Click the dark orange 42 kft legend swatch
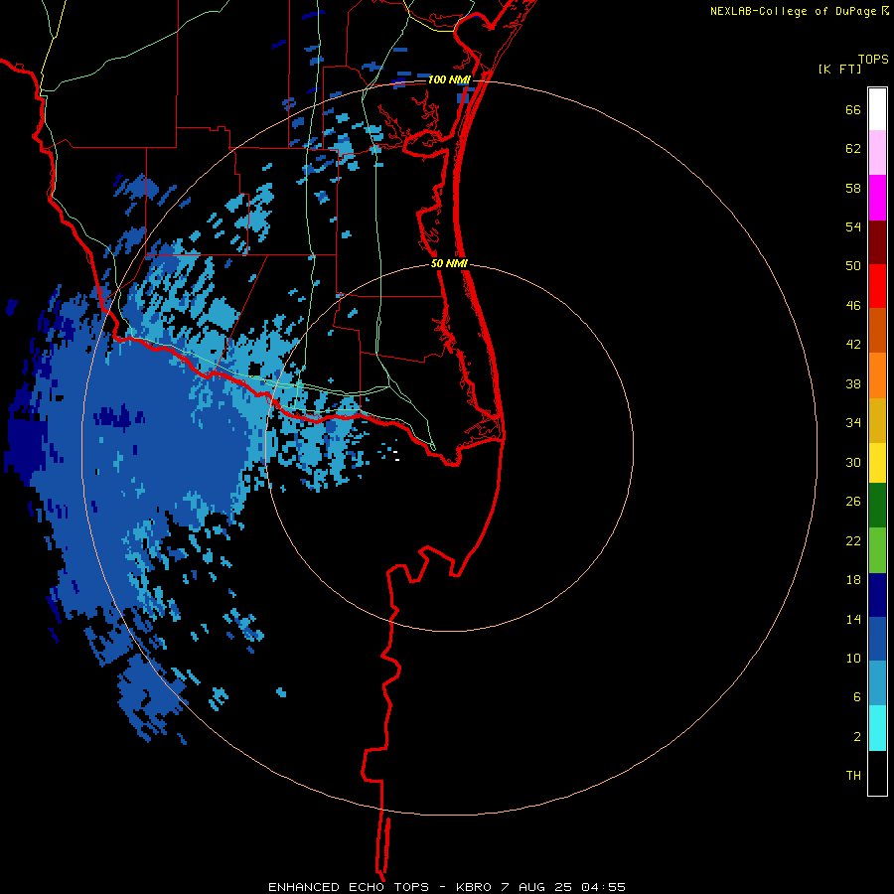894x894 pixels. [877, 331]
